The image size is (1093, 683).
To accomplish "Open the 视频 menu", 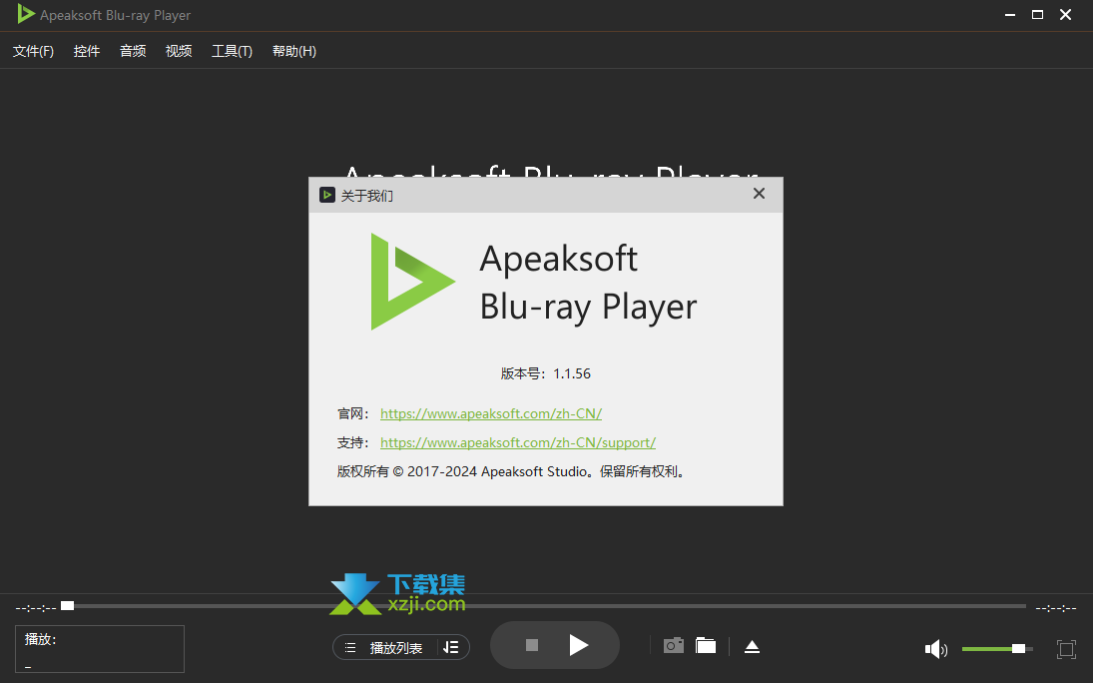I will point(179,51).
